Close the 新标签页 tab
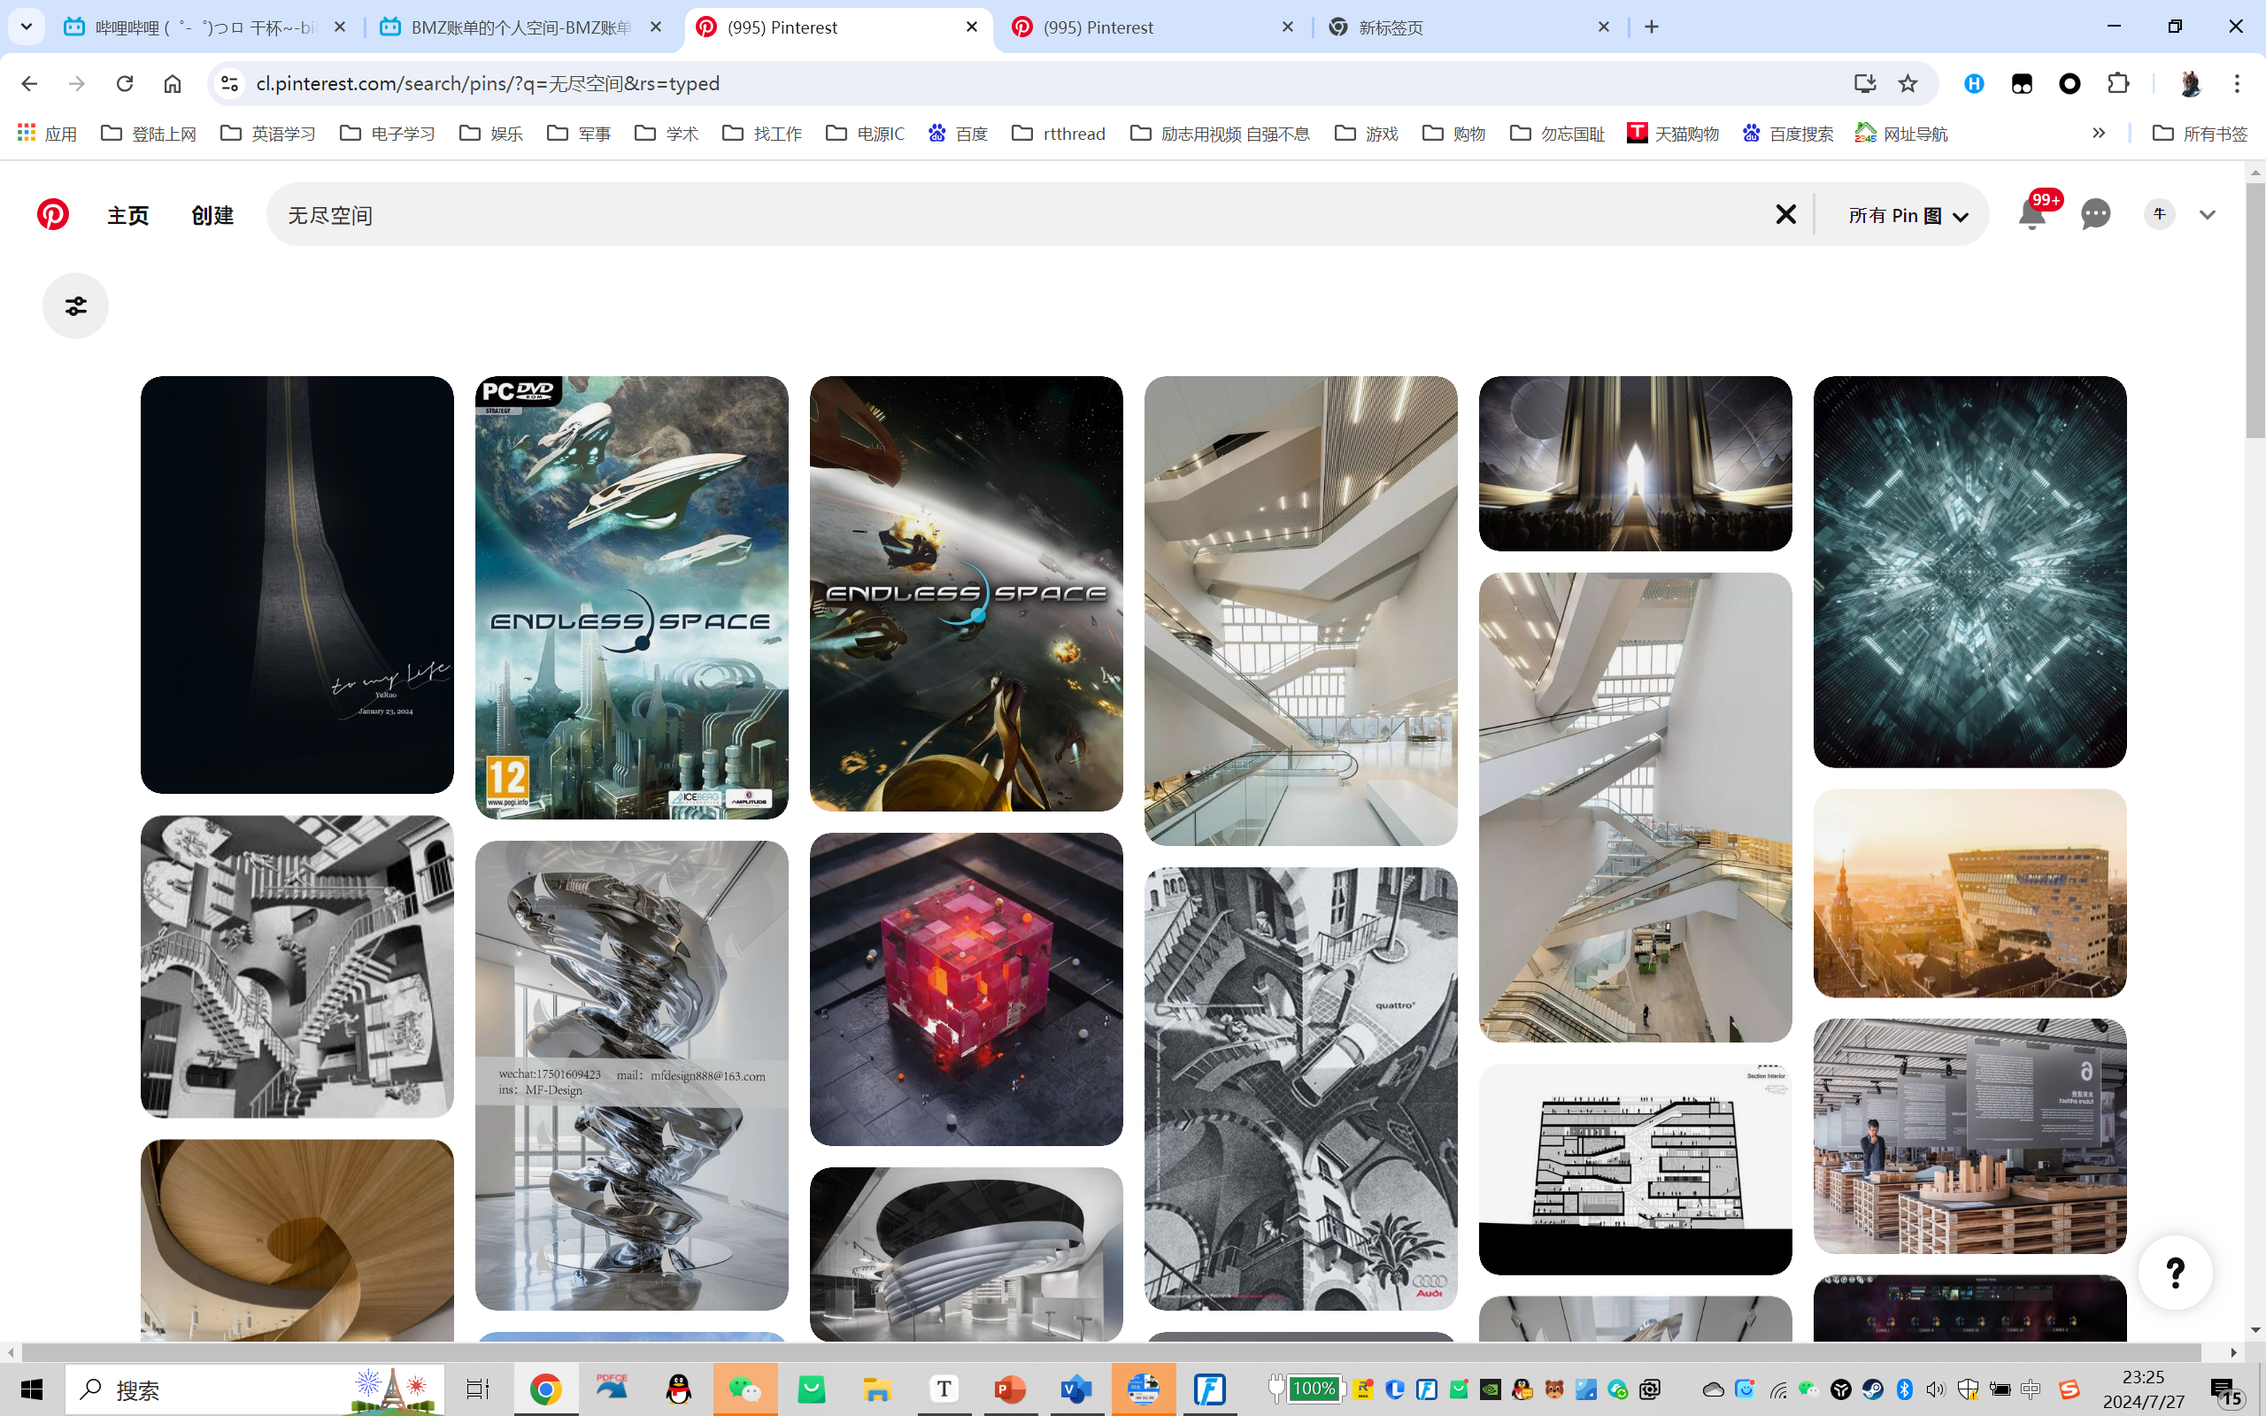2266x1416 pixels. click(x=1603, y=27)
